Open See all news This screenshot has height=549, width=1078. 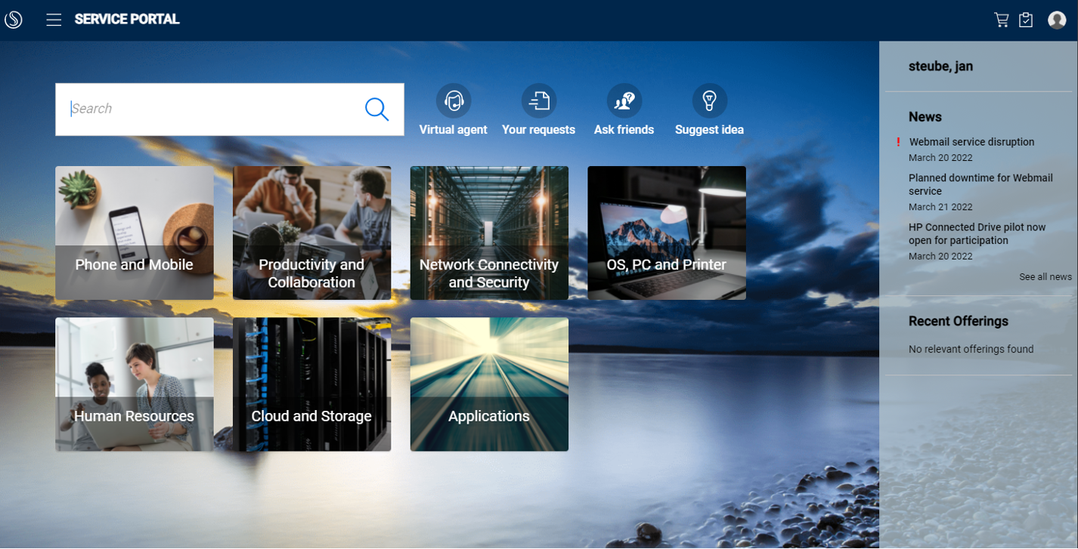click(1045, 276)
